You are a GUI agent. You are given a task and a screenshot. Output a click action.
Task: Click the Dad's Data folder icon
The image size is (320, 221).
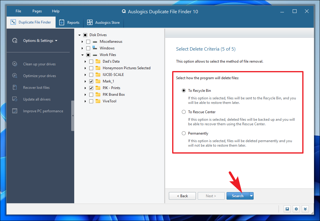(98, 61)
